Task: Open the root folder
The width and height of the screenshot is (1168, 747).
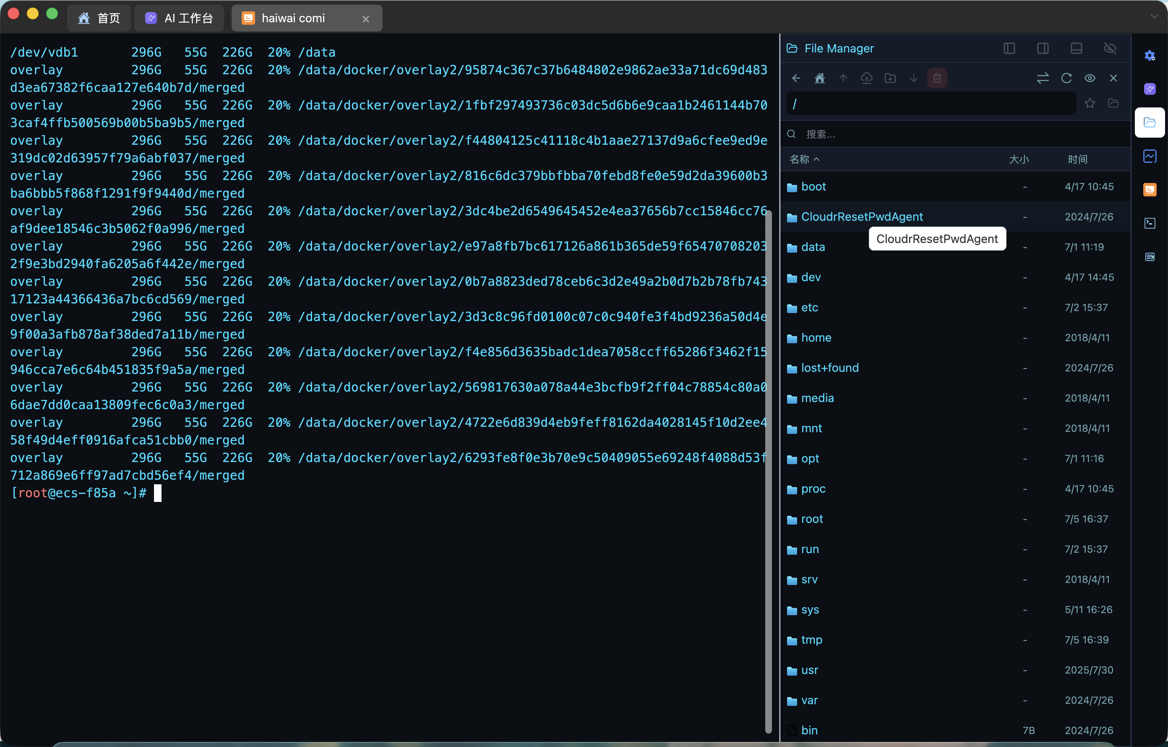Action: 956,519
